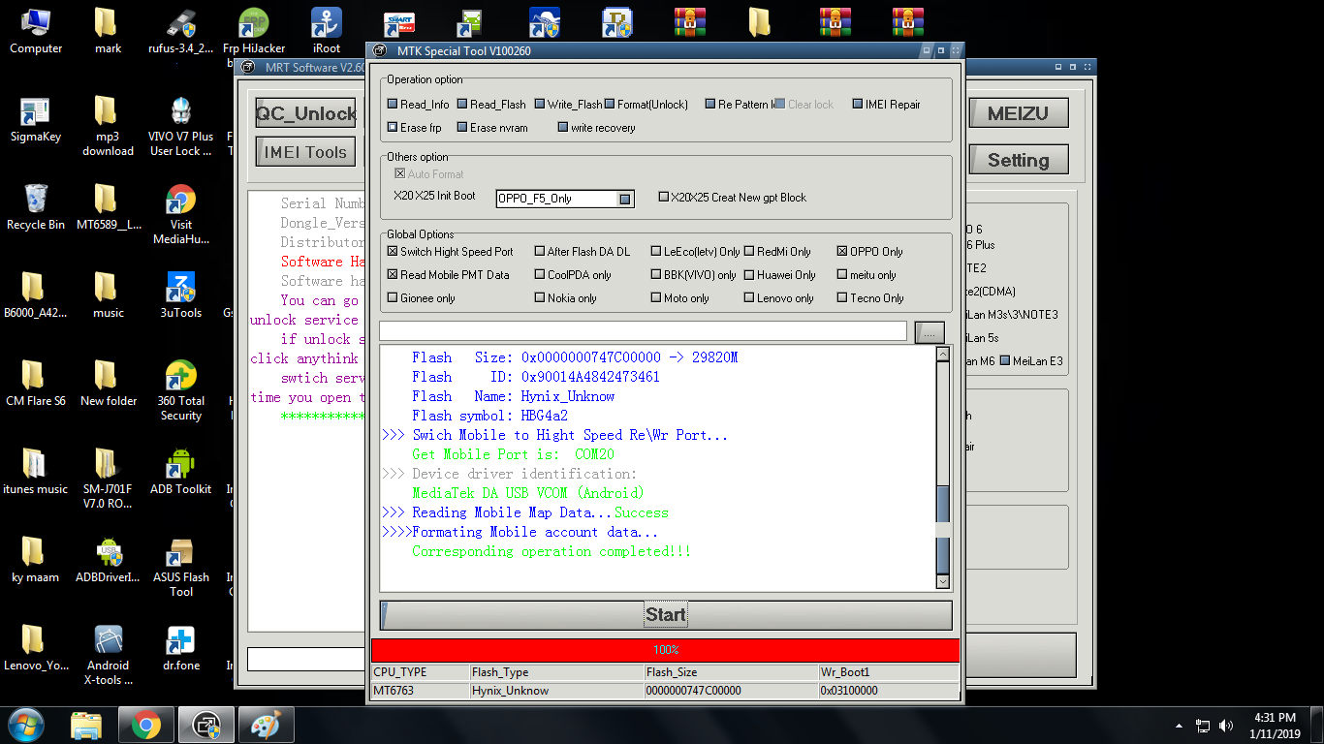This screenshot has height=744, width=1324.
Task: Open the SM-J701F V7.0 ROM folder
Action: [x=108, y=479]
